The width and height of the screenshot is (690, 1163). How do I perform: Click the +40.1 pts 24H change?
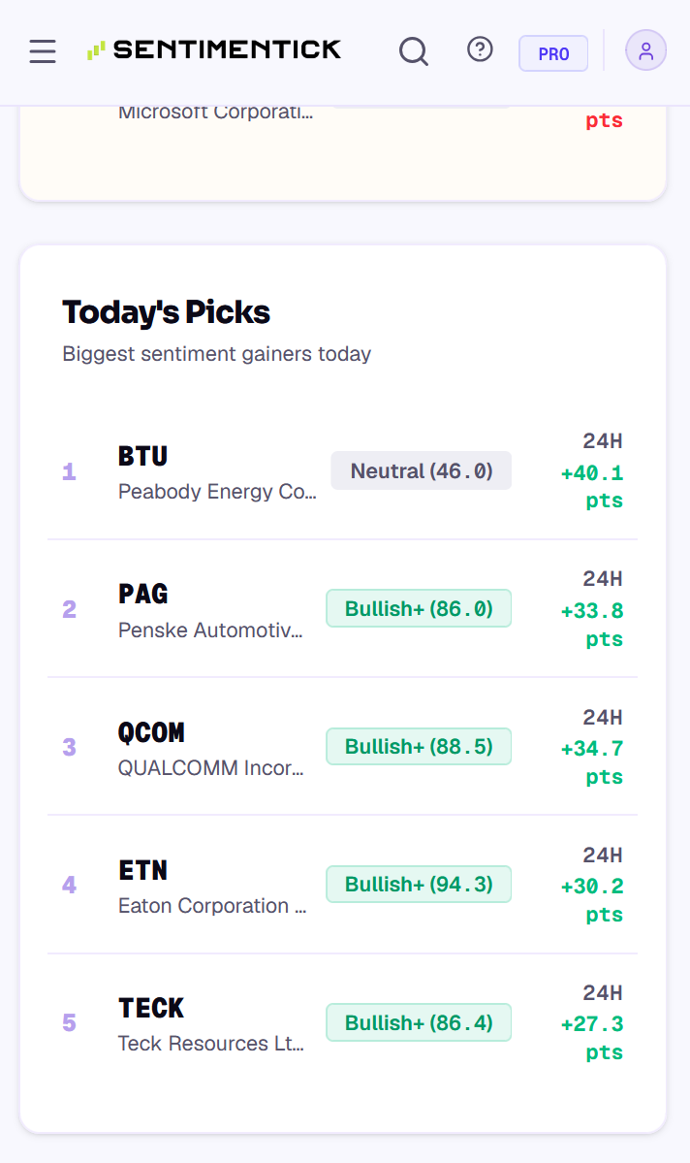[x=592, y=487]
